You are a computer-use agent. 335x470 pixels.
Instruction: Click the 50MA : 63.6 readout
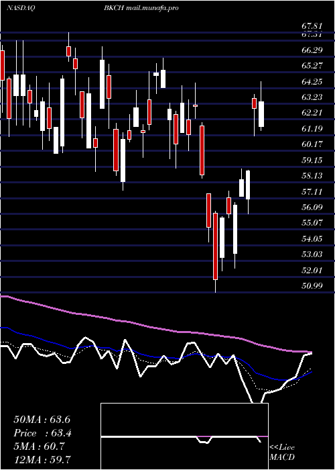pos(42,420)
